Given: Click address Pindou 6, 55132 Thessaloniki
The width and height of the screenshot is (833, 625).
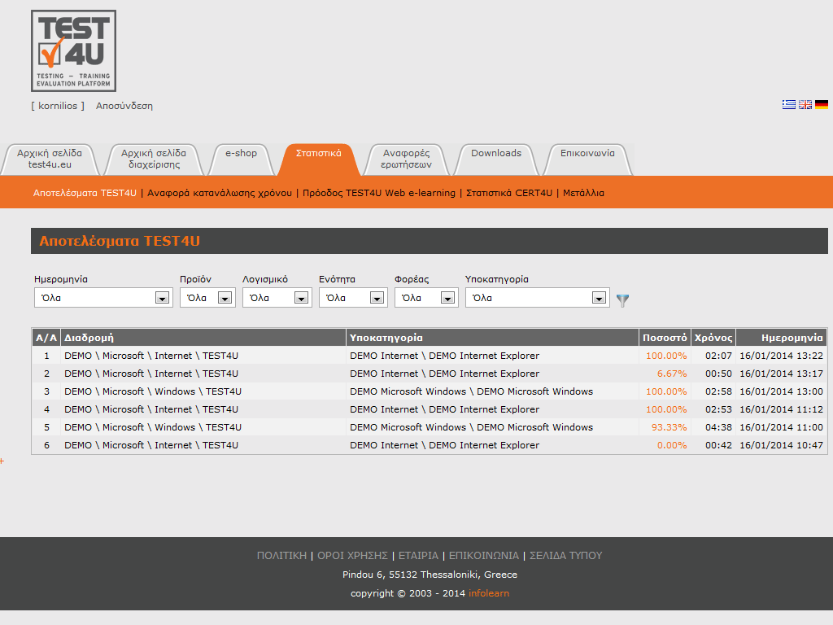Looking at the screenshot, I should (430, 575).
